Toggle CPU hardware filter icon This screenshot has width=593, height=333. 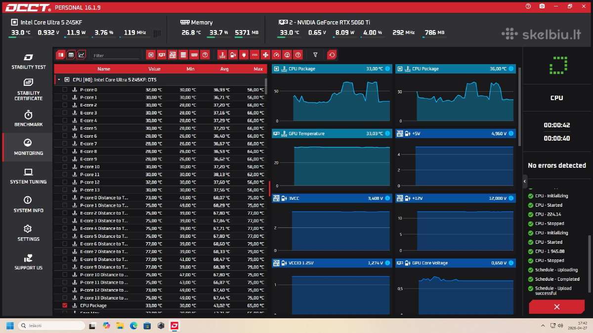151,55
